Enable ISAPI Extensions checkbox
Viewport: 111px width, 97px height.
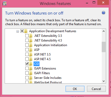click(27, 68)
